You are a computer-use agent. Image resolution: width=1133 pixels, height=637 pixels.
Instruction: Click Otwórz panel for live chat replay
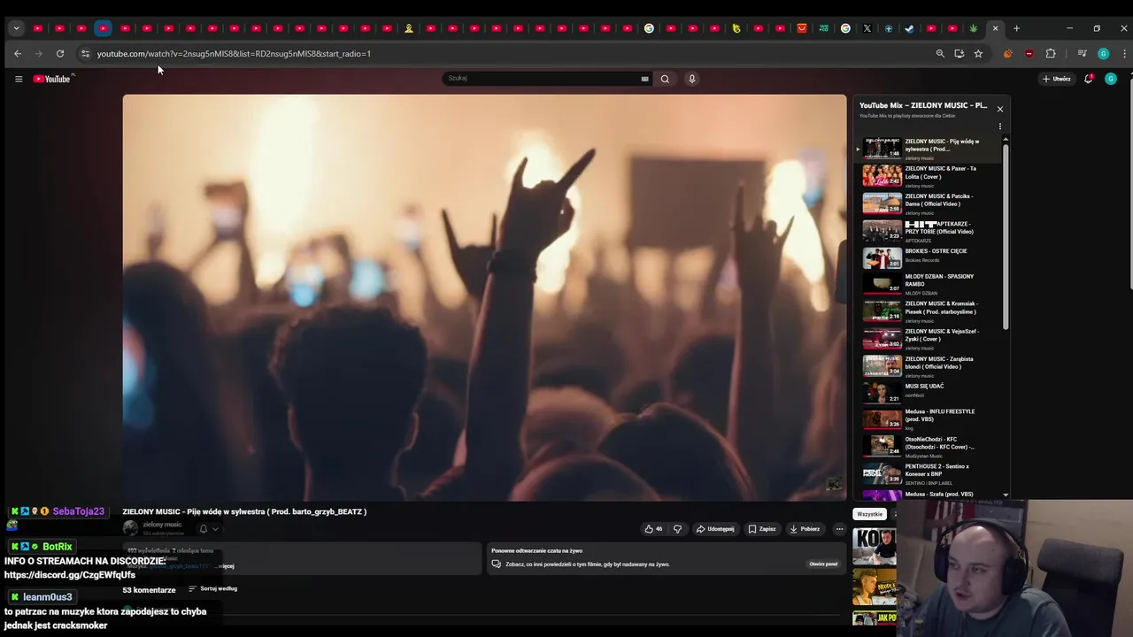(823, 564)
